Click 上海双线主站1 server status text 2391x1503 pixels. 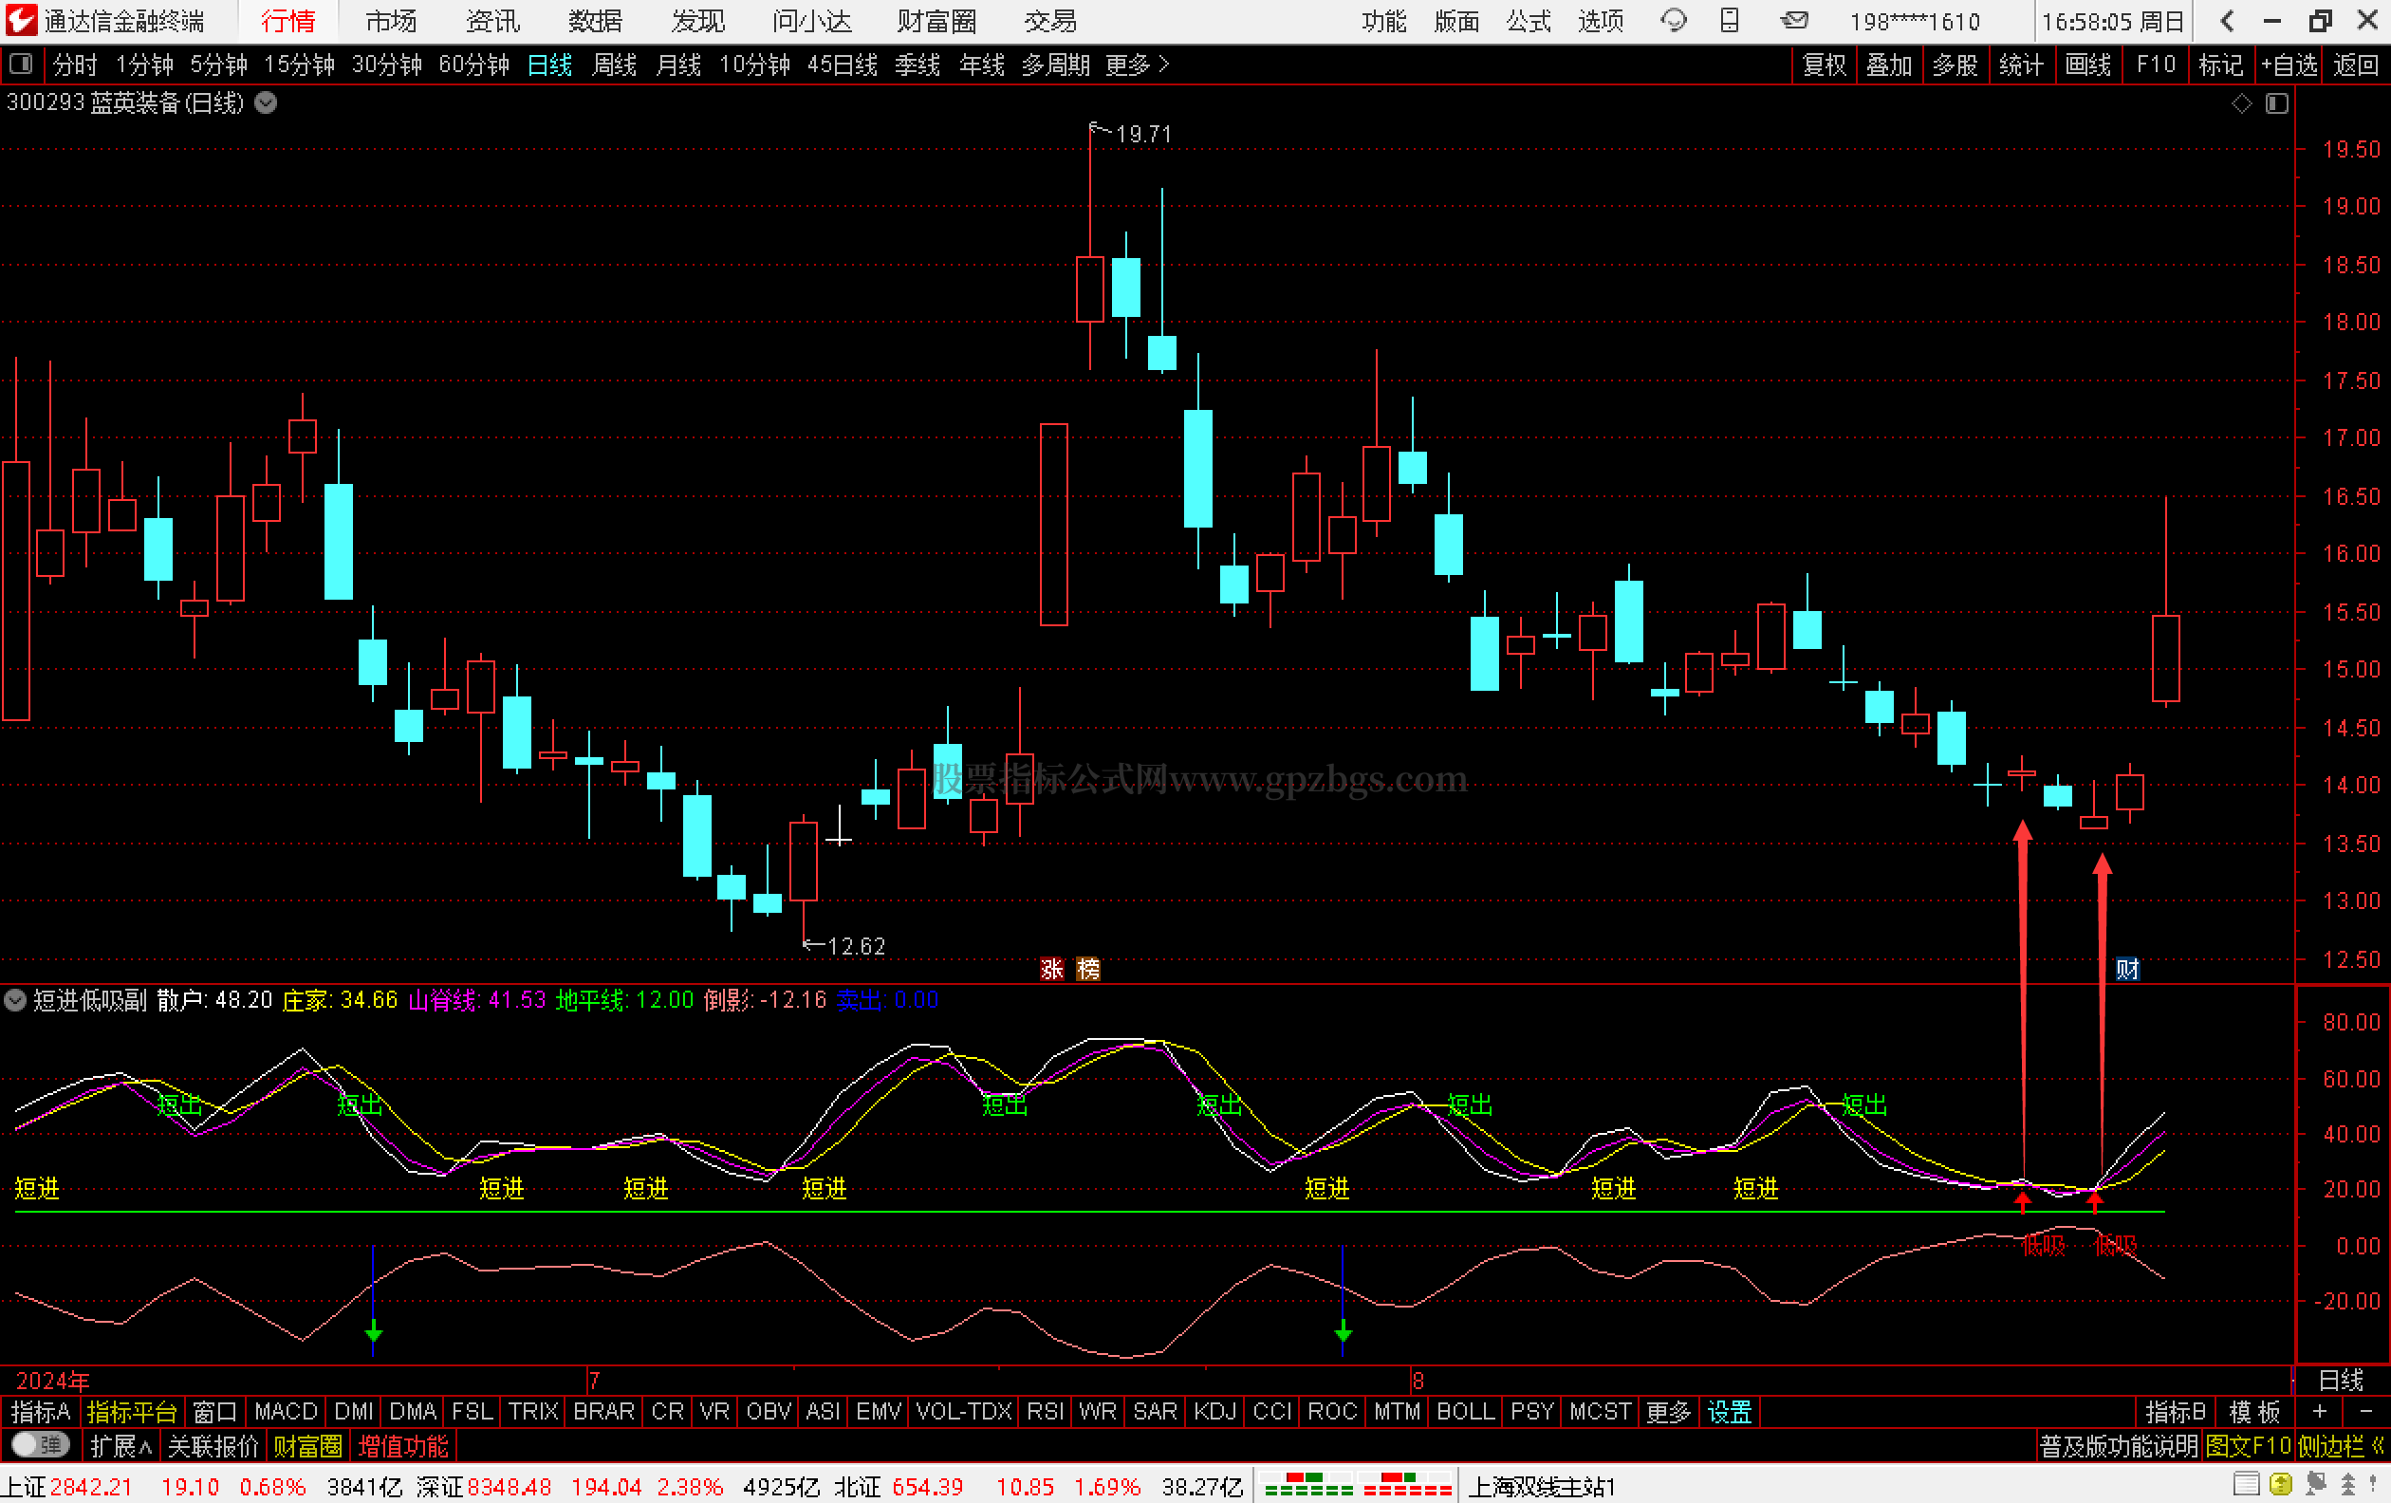1541,1486
